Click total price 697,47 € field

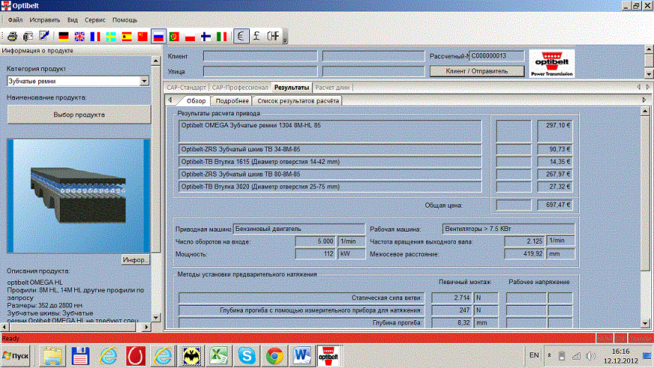[555, 205]
